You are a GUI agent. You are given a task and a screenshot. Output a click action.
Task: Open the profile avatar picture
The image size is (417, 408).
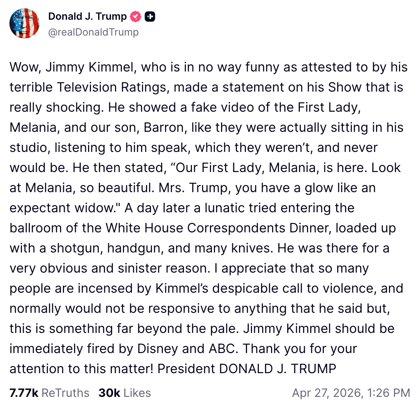pos(24,23)
